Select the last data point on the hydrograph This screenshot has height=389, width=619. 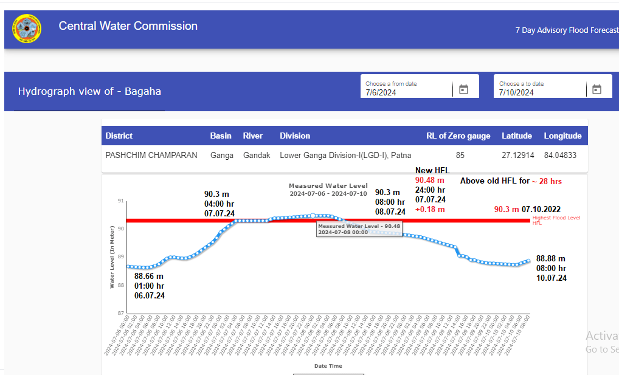528,261
